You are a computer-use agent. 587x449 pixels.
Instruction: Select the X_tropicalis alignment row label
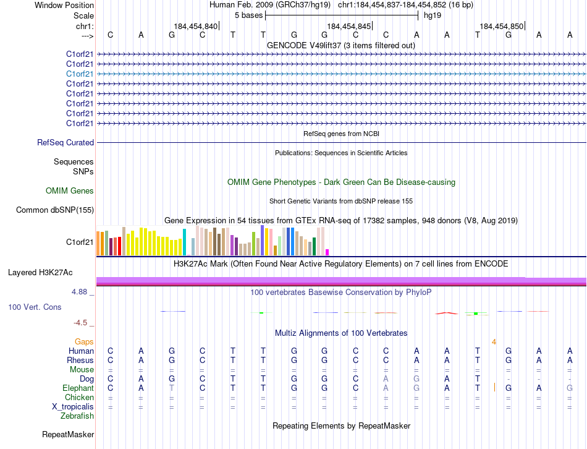[73, 407]
